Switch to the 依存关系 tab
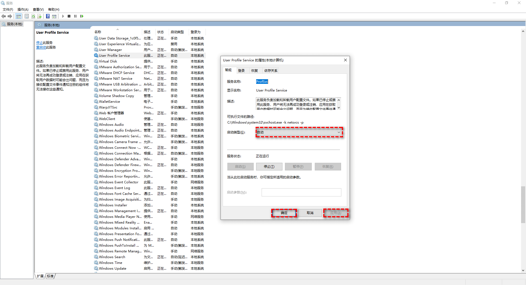The width and height of the screenshot is (526, 285). pos(271,71)
